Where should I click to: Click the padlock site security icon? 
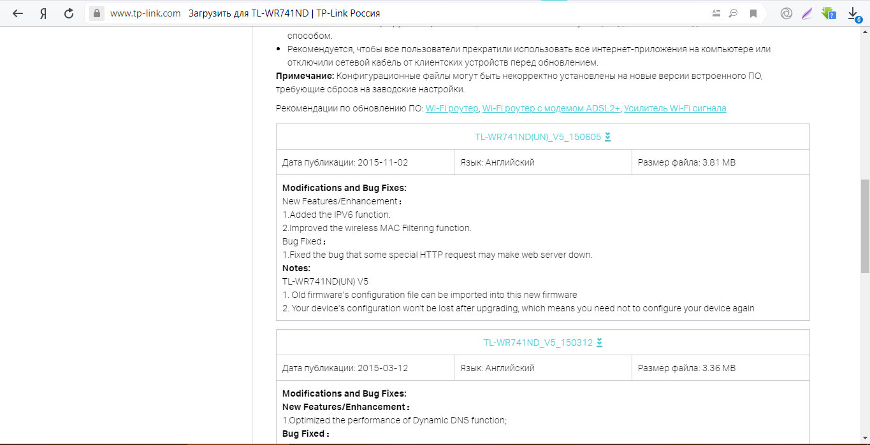pyautogui.click(x=96, y=13)
